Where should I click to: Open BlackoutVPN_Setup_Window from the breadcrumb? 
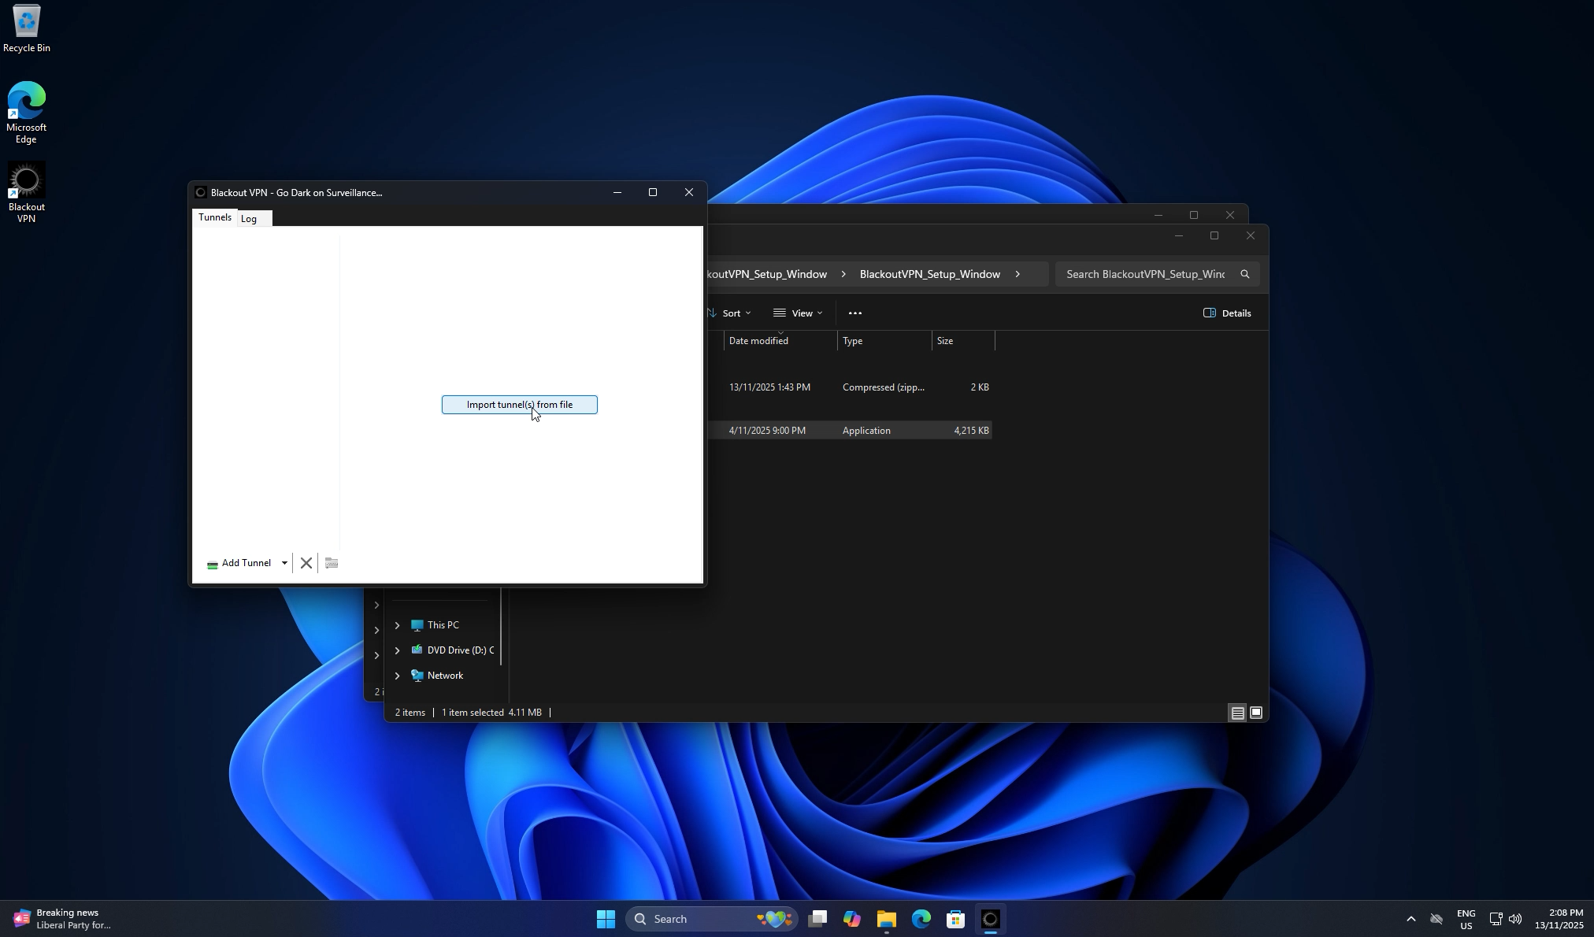pos(929,274)
